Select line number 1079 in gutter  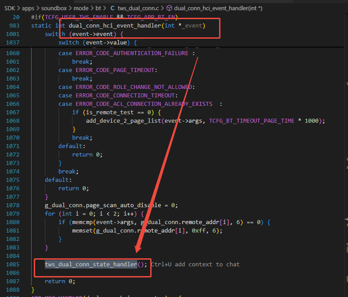tap(12, 213)
